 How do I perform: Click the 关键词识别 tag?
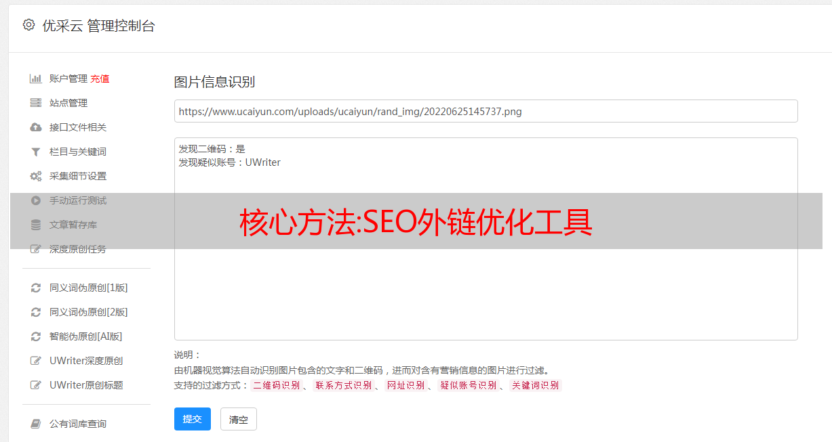click(536, 385)
